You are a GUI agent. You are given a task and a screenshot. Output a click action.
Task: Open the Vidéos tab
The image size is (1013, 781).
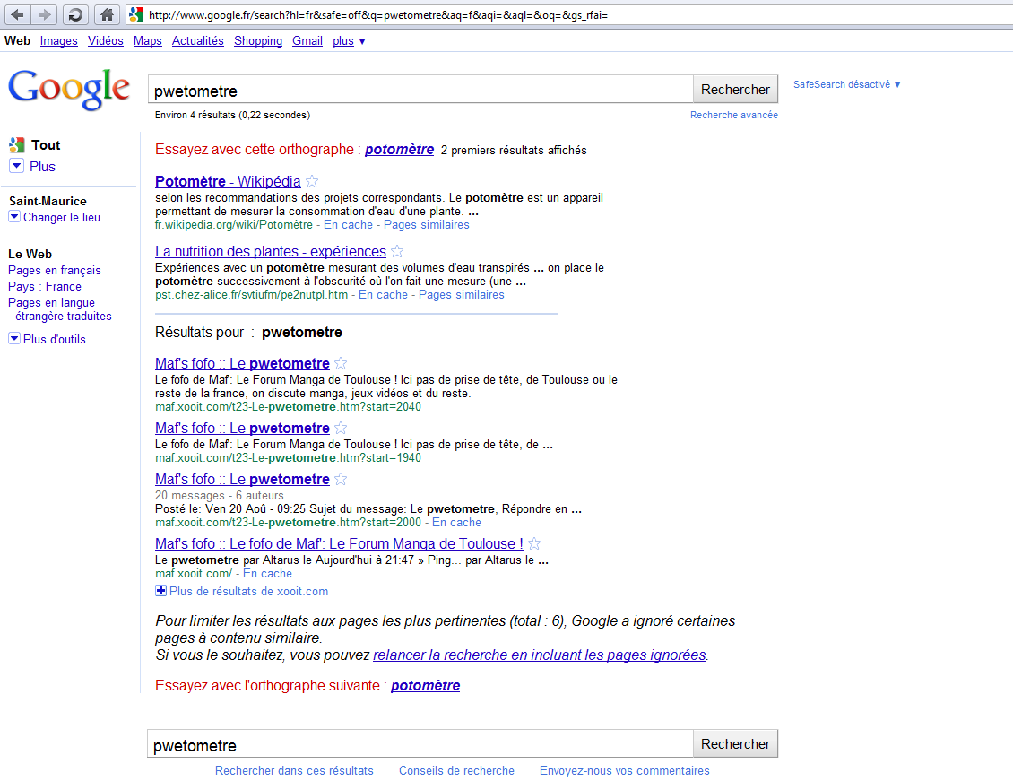point(105,40)
